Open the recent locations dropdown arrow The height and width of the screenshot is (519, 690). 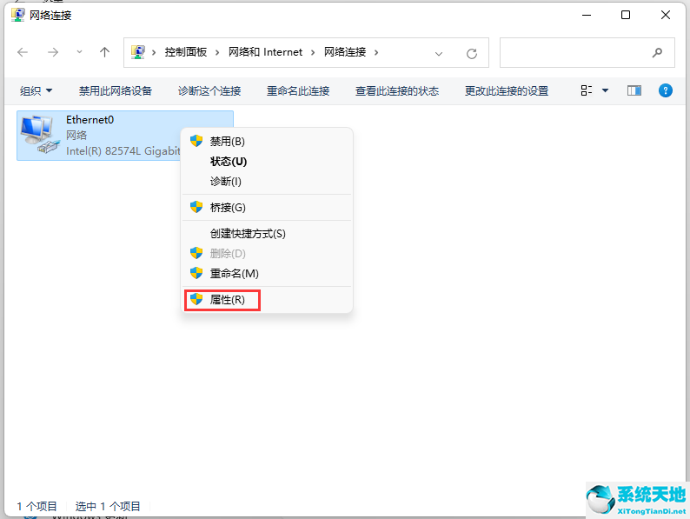(x=79, y=52)
